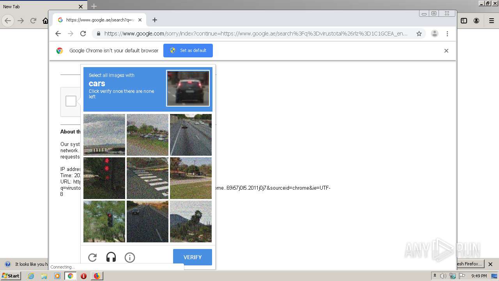Select the highway with cars tile
The image size is (499, 281).
pos(191,135)
